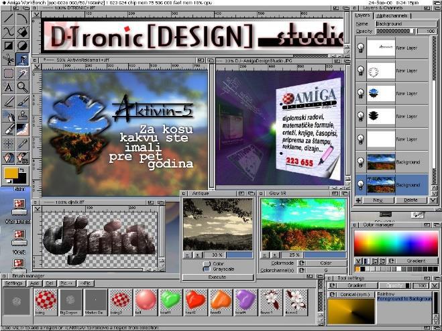The height and width of the screenshot is (331, 442).
Task: Open the Workbench disk icon on desktop
Action: 19,207
